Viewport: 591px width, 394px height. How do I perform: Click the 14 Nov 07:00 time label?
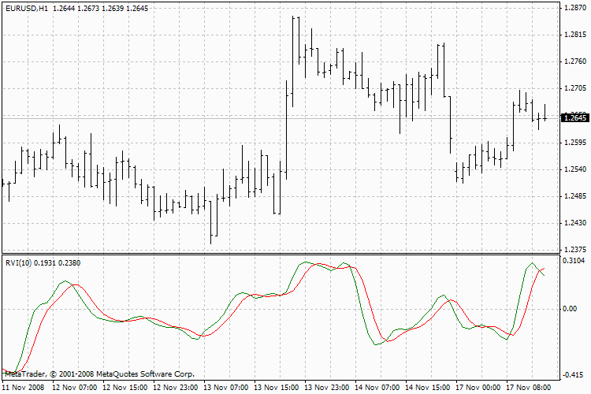click(x=377, y=387)
